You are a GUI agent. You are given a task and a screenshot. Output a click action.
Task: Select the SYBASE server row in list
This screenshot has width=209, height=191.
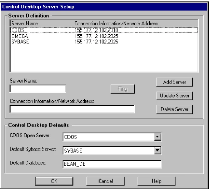coord(104,42)
